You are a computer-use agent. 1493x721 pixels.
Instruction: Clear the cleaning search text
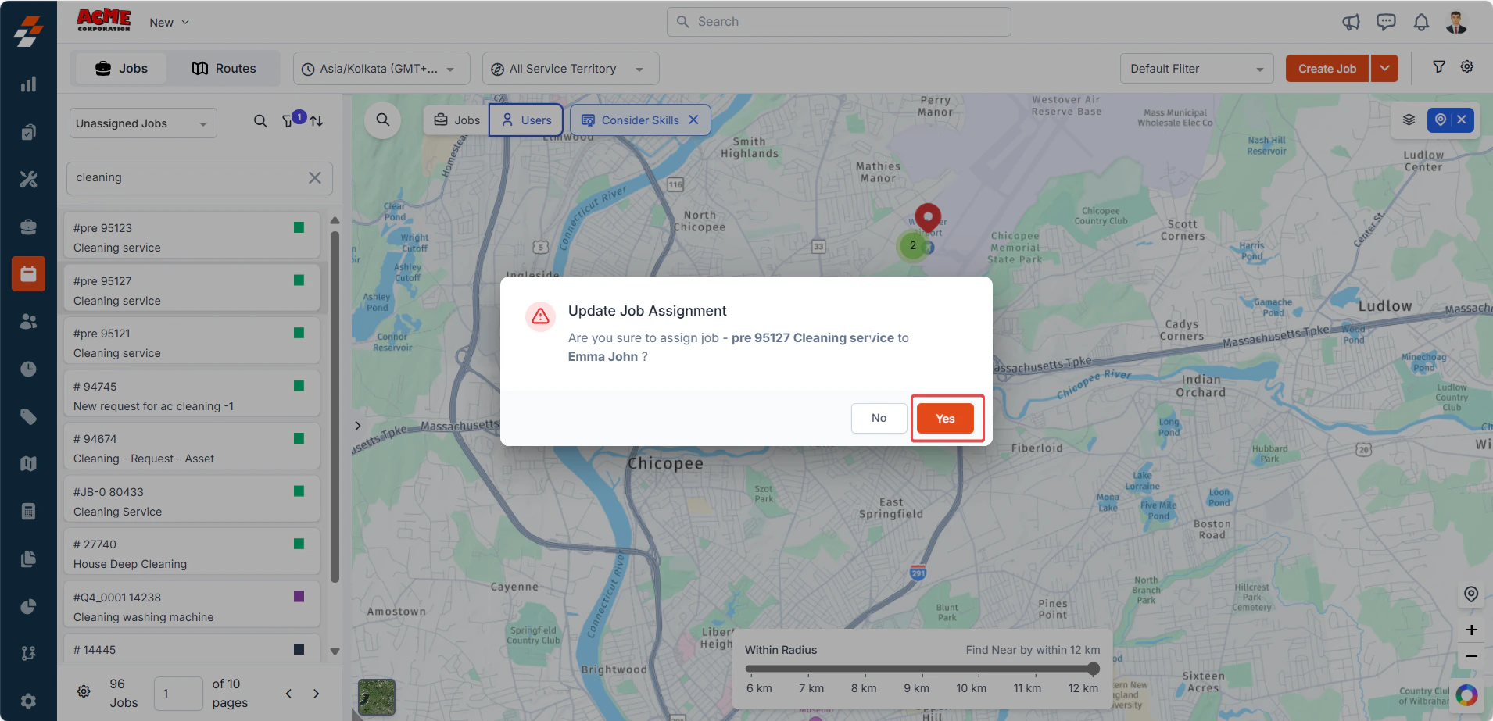[x=314, y=177]
